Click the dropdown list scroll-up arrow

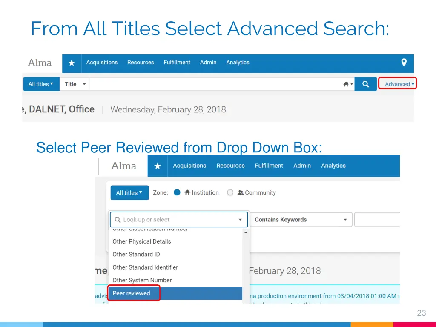coord(246,232)
